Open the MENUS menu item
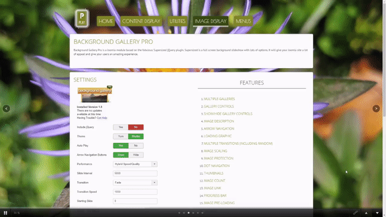386x217 pixels. [x=243, y=21]
